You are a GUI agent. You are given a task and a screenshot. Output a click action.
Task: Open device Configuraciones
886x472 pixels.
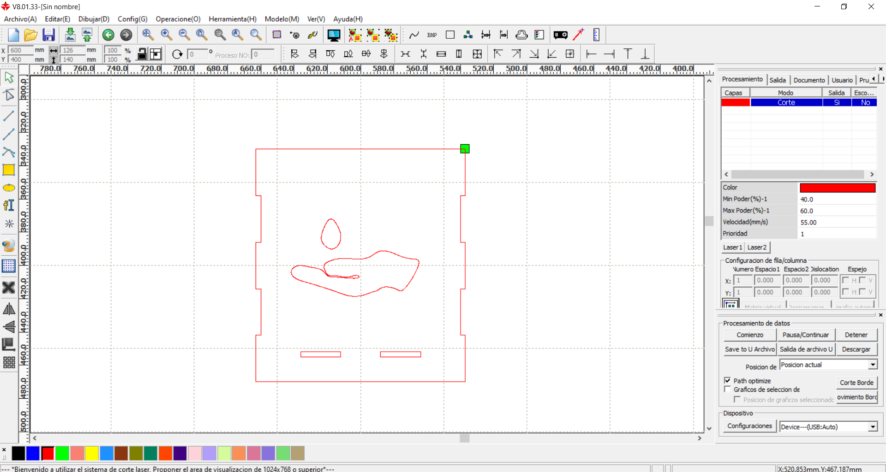(x=750, y=426)
